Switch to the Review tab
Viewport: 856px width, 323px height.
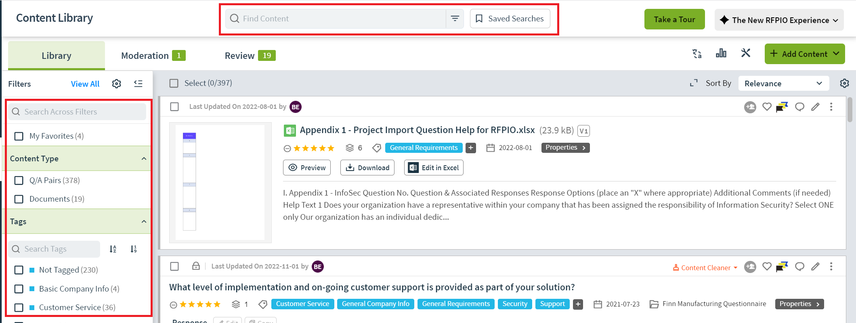[x=250, y=56]
